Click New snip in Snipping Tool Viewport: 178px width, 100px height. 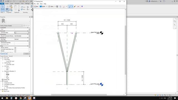click(x=36, y=7)
